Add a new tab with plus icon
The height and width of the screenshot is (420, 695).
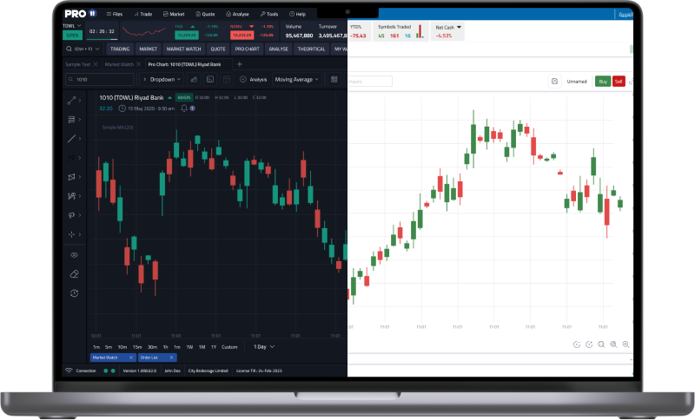click(x=240, y=64)
